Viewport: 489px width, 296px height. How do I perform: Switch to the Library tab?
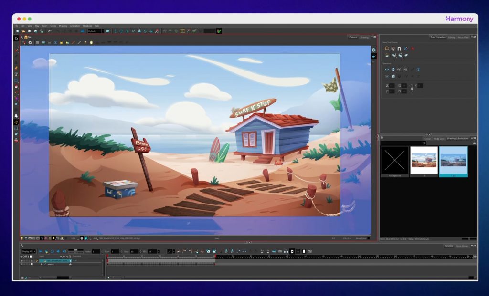tap(451, 37)
